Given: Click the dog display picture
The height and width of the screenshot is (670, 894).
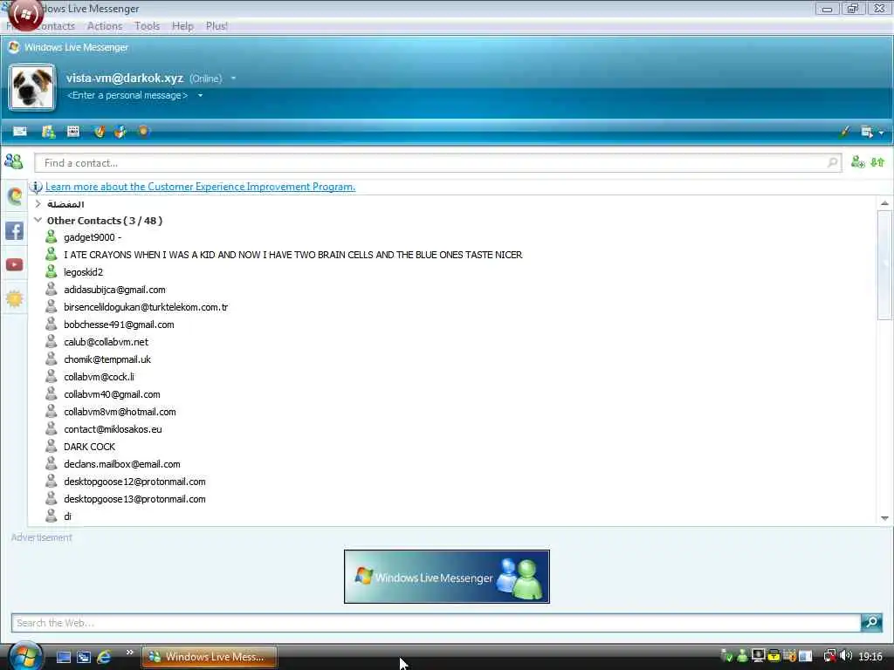Looking at the screenshot, I should (x=32, y=87).
